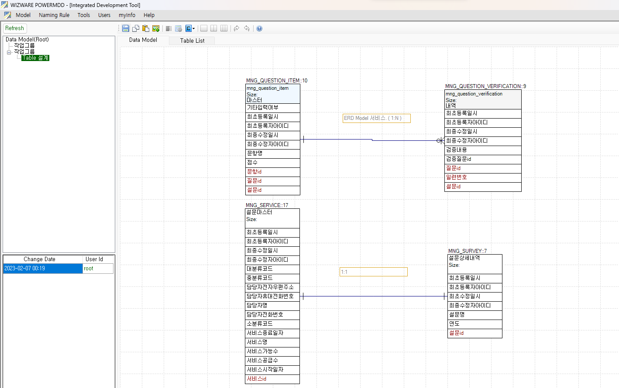Click the root user cell
Image resolution: width=619 pixels, height=388 pixels.
click(98, 269)
